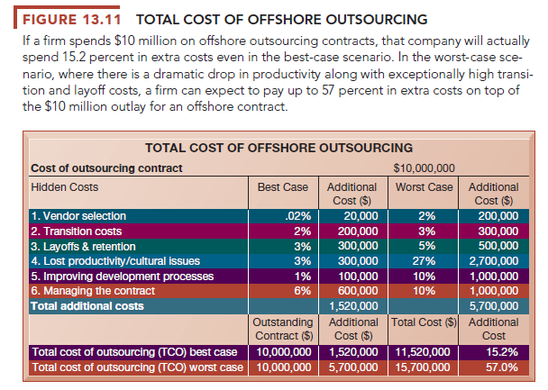Select the '1. Vendor selection' row
The height and width of the screenshot is (390, 548).
point(77,216)
